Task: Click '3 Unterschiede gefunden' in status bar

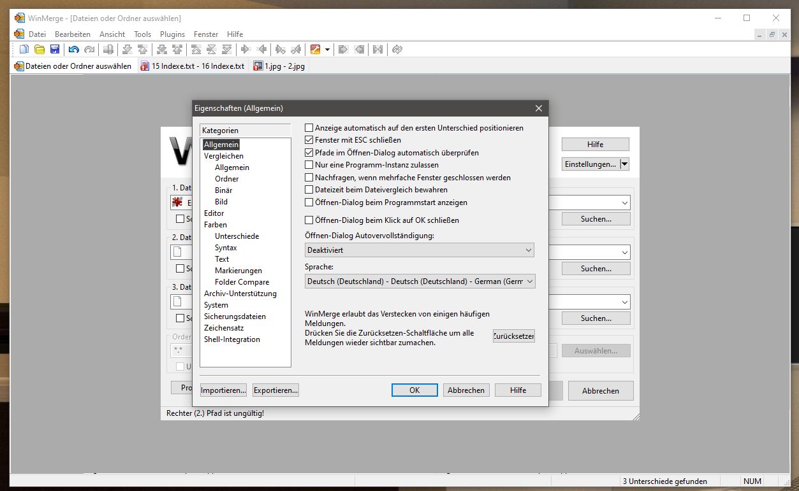Action: click(x=664, y=481)
